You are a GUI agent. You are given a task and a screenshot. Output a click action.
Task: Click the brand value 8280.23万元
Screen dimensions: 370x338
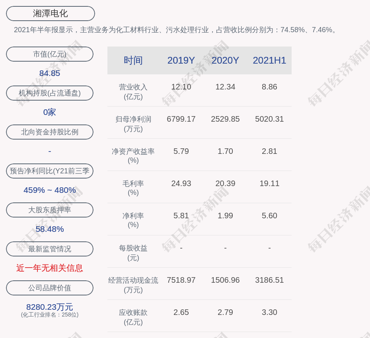(x=50, y=307)
